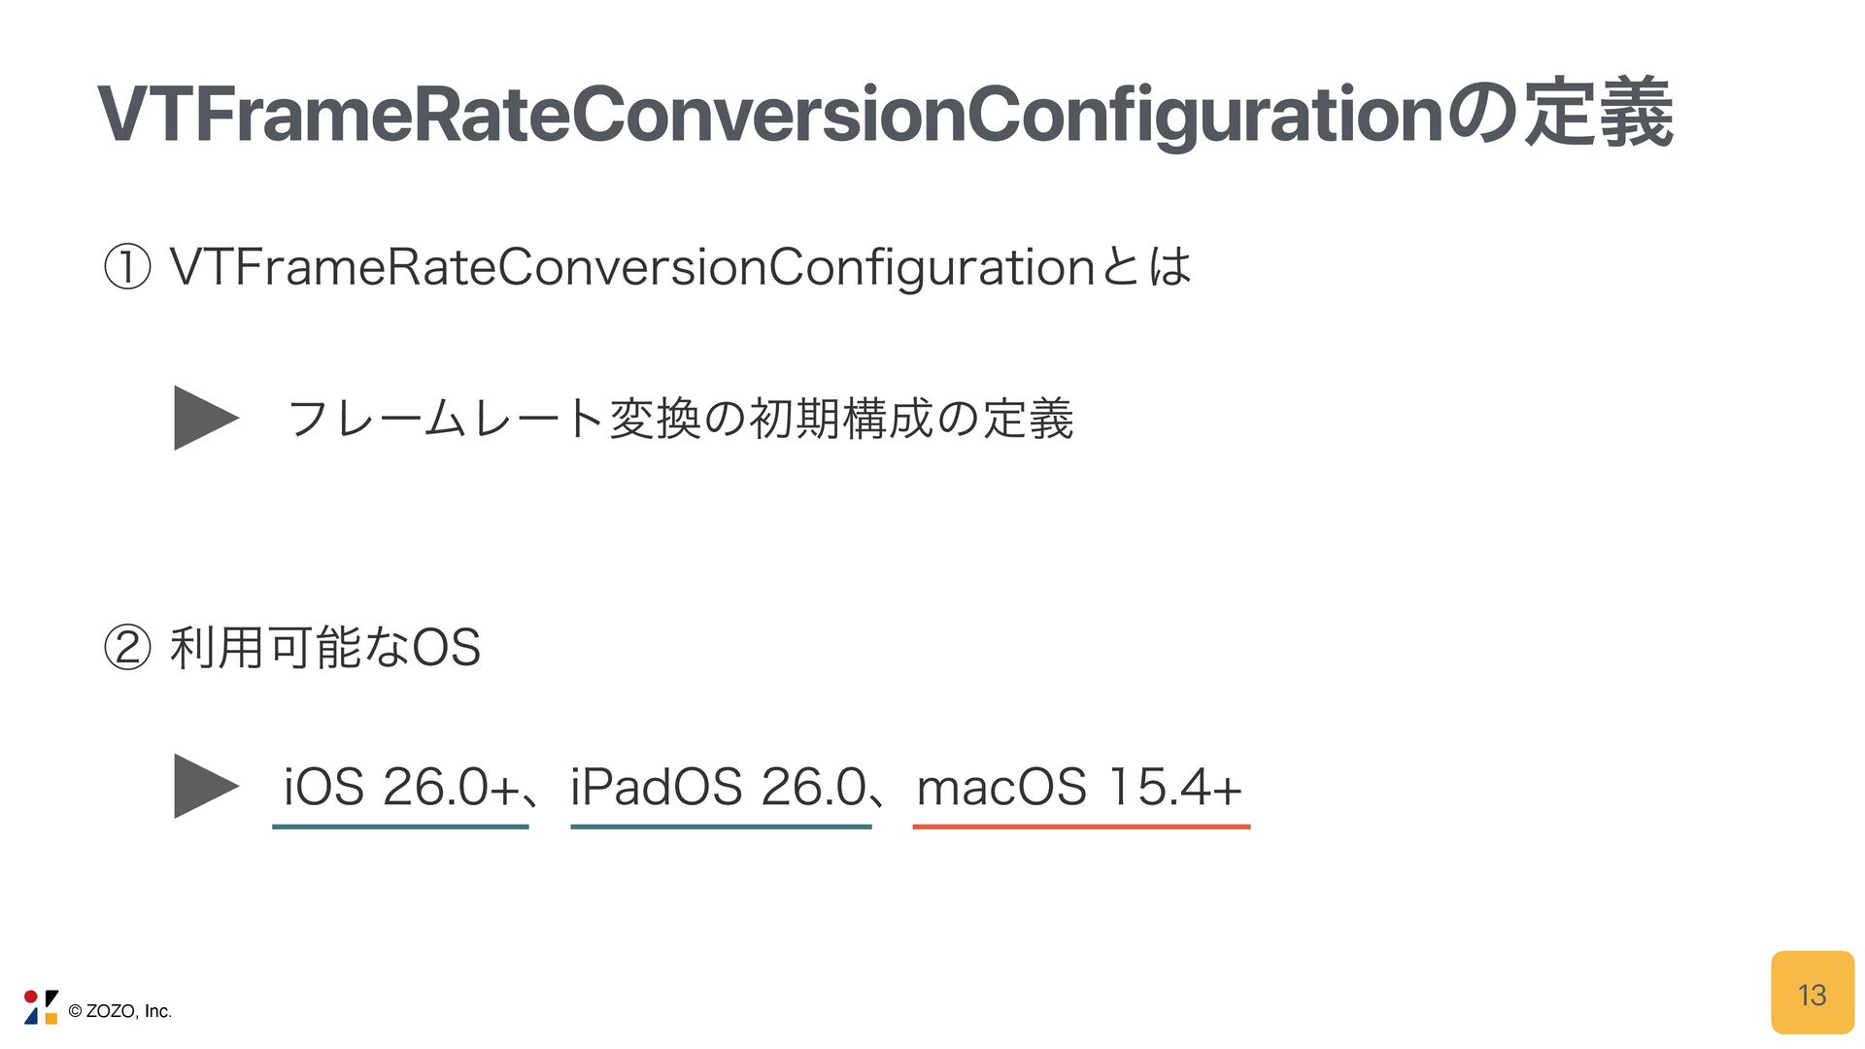This screenshot has height=1049, width=1865.
Task: Click the first gray triangle bullet
Action: tap(206, 418)
